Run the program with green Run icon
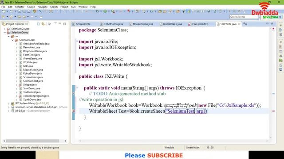284x159 pixels. pyautogui.click(x=105, y=11)
